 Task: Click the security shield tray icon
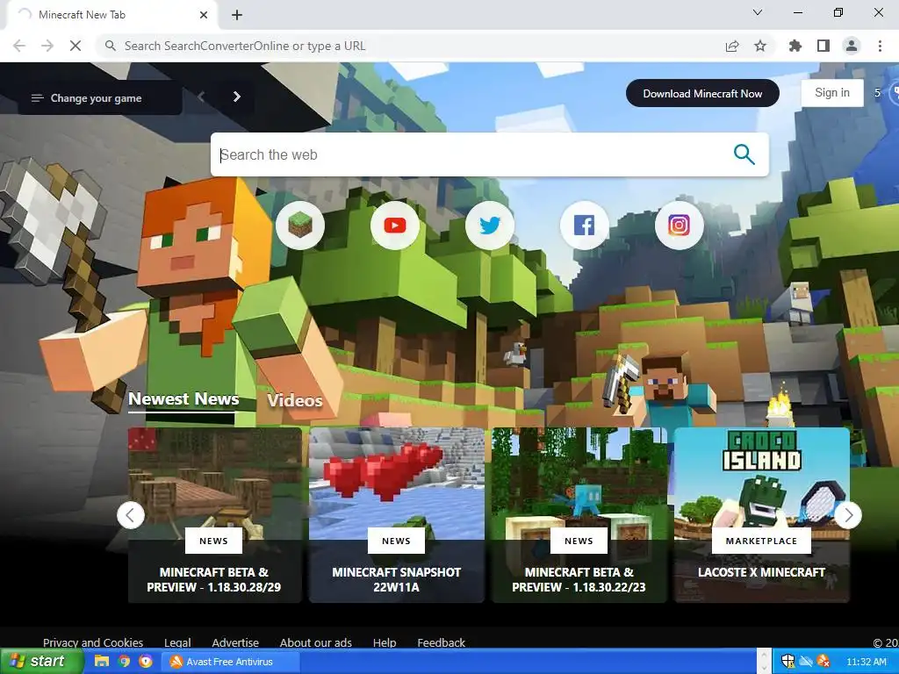pyautogui.click(x=788, y=662)
